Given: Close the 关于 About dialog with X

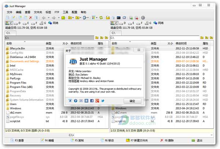Looking at the screenshot, I should pos(139,50).
